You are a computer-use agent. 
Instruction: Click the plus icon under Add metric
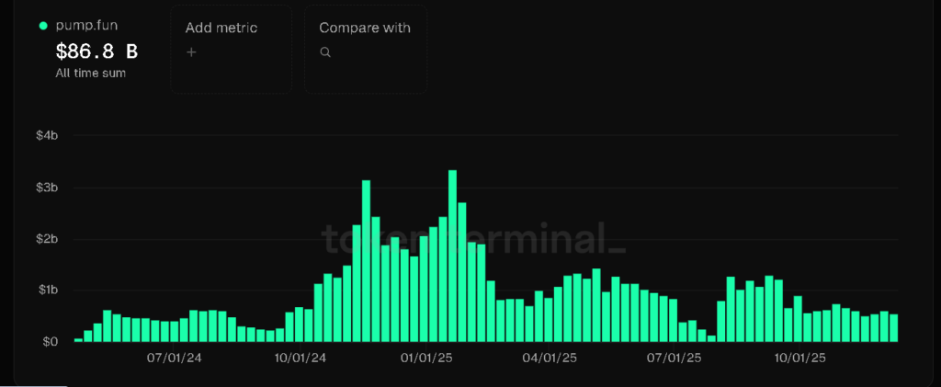(x=191, y=53)
